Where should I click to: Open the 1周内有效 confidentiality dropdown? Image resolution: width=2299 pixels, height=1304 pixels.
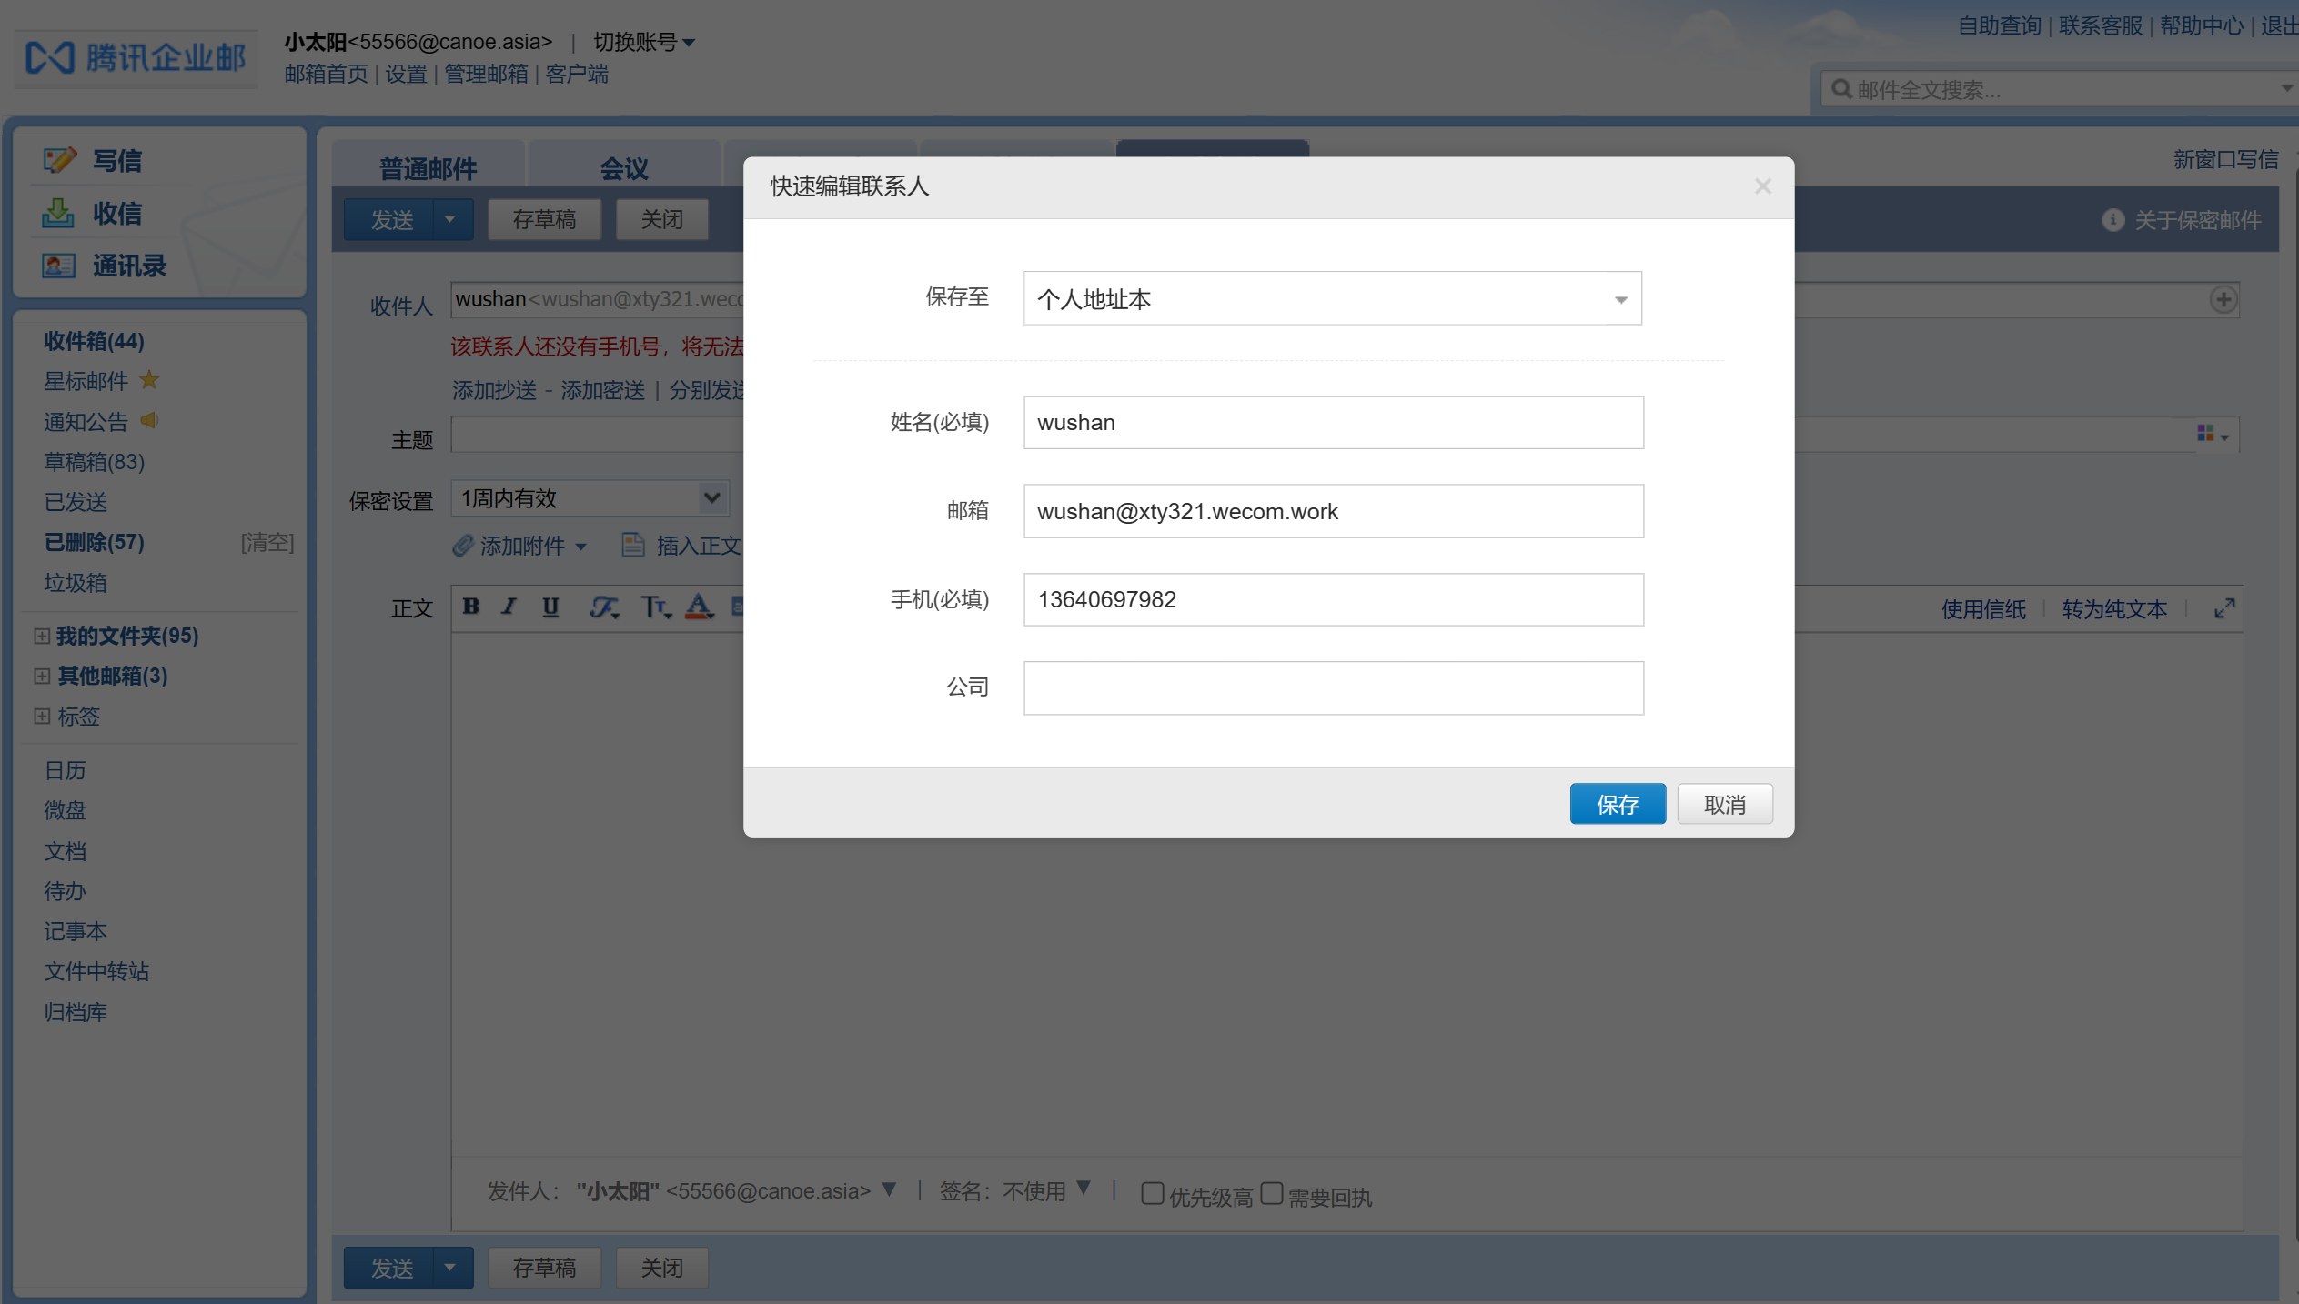[590, 498]
